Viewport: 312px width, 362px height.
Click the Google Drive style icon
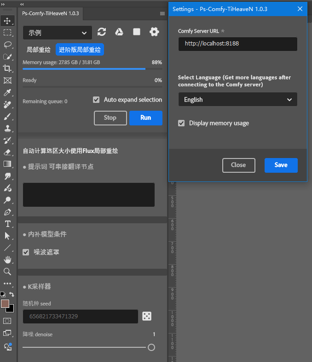click(x=119, y=32)
